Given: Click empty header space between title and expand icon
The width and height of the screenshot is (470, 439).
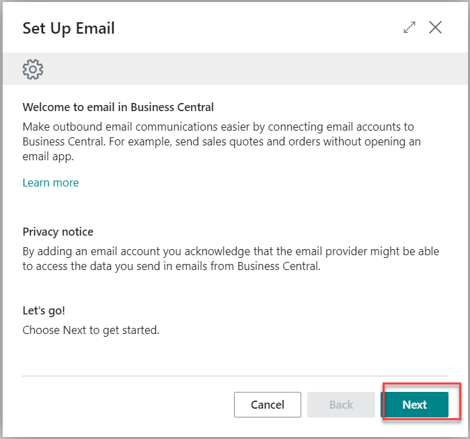Looking at the screenshot, I should [x=258, y=28].
